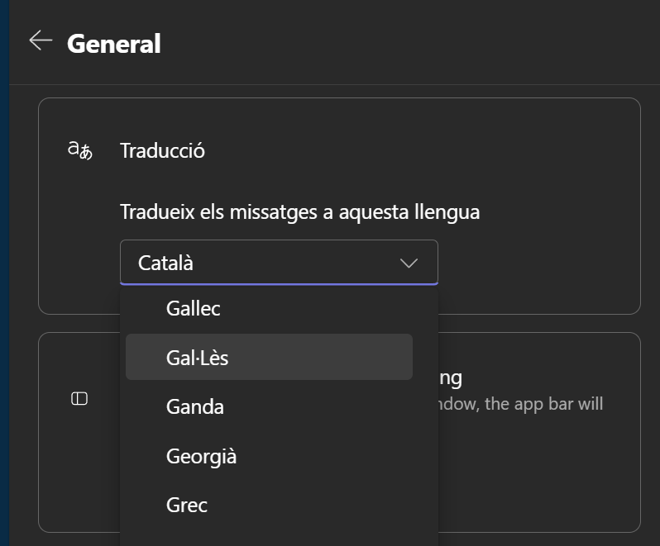Click the translation language icon beside Traducció
Viewport: 660px width, 546px height.
coord(80,150)
